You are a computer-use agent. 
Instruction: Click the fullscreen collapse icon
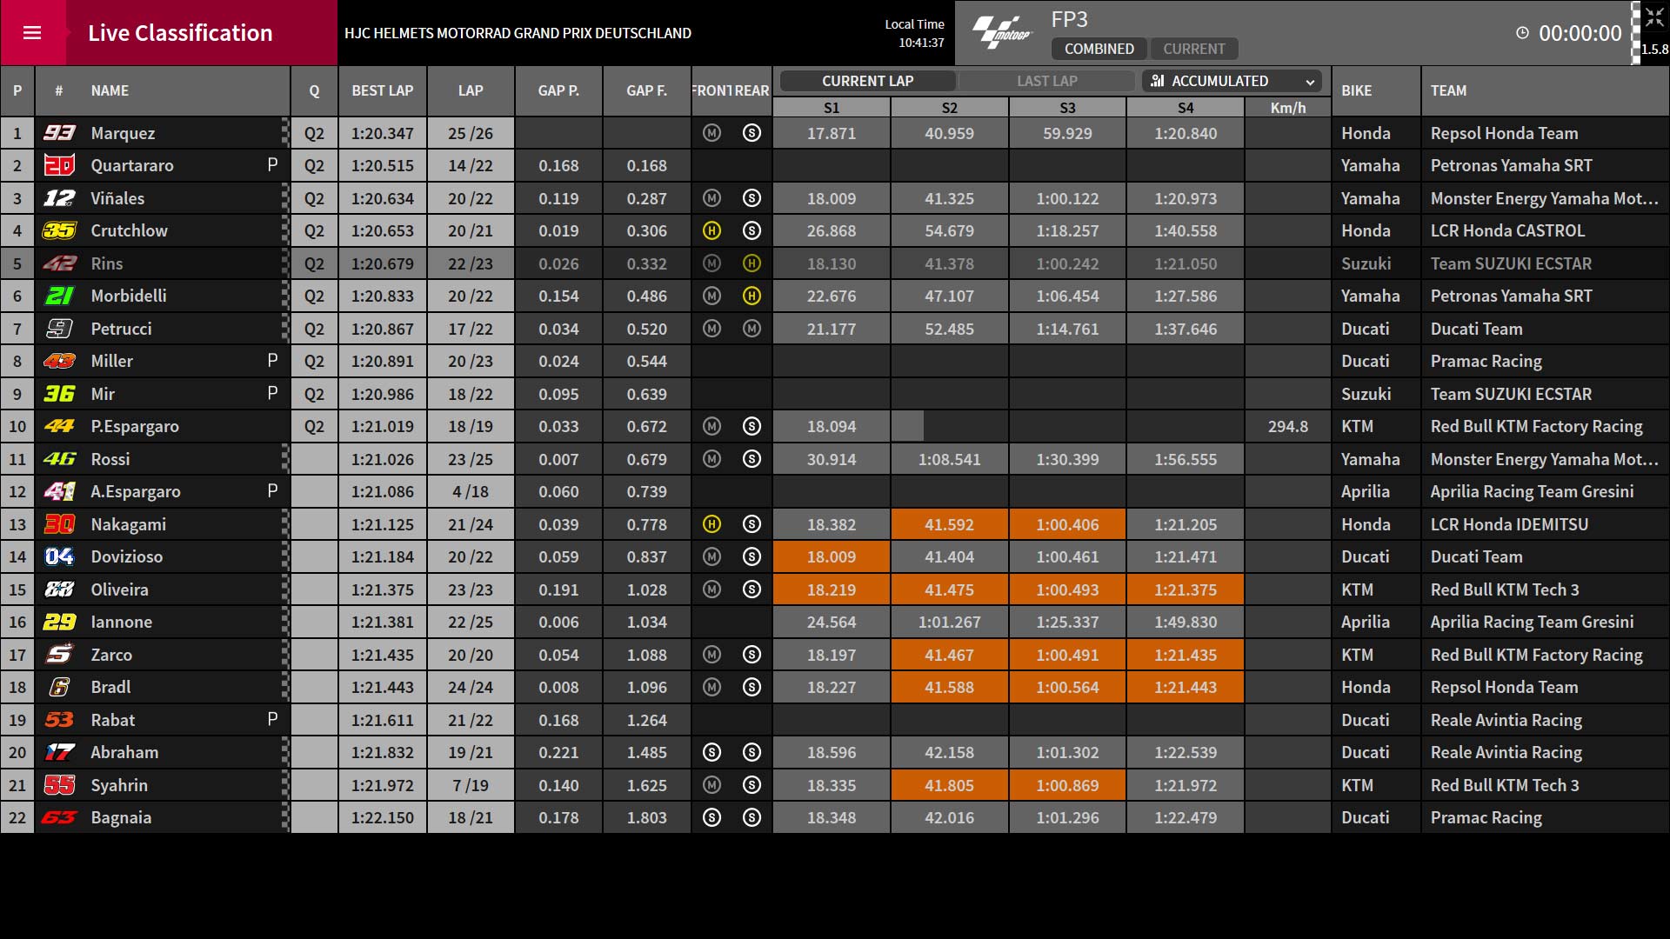1654,18
